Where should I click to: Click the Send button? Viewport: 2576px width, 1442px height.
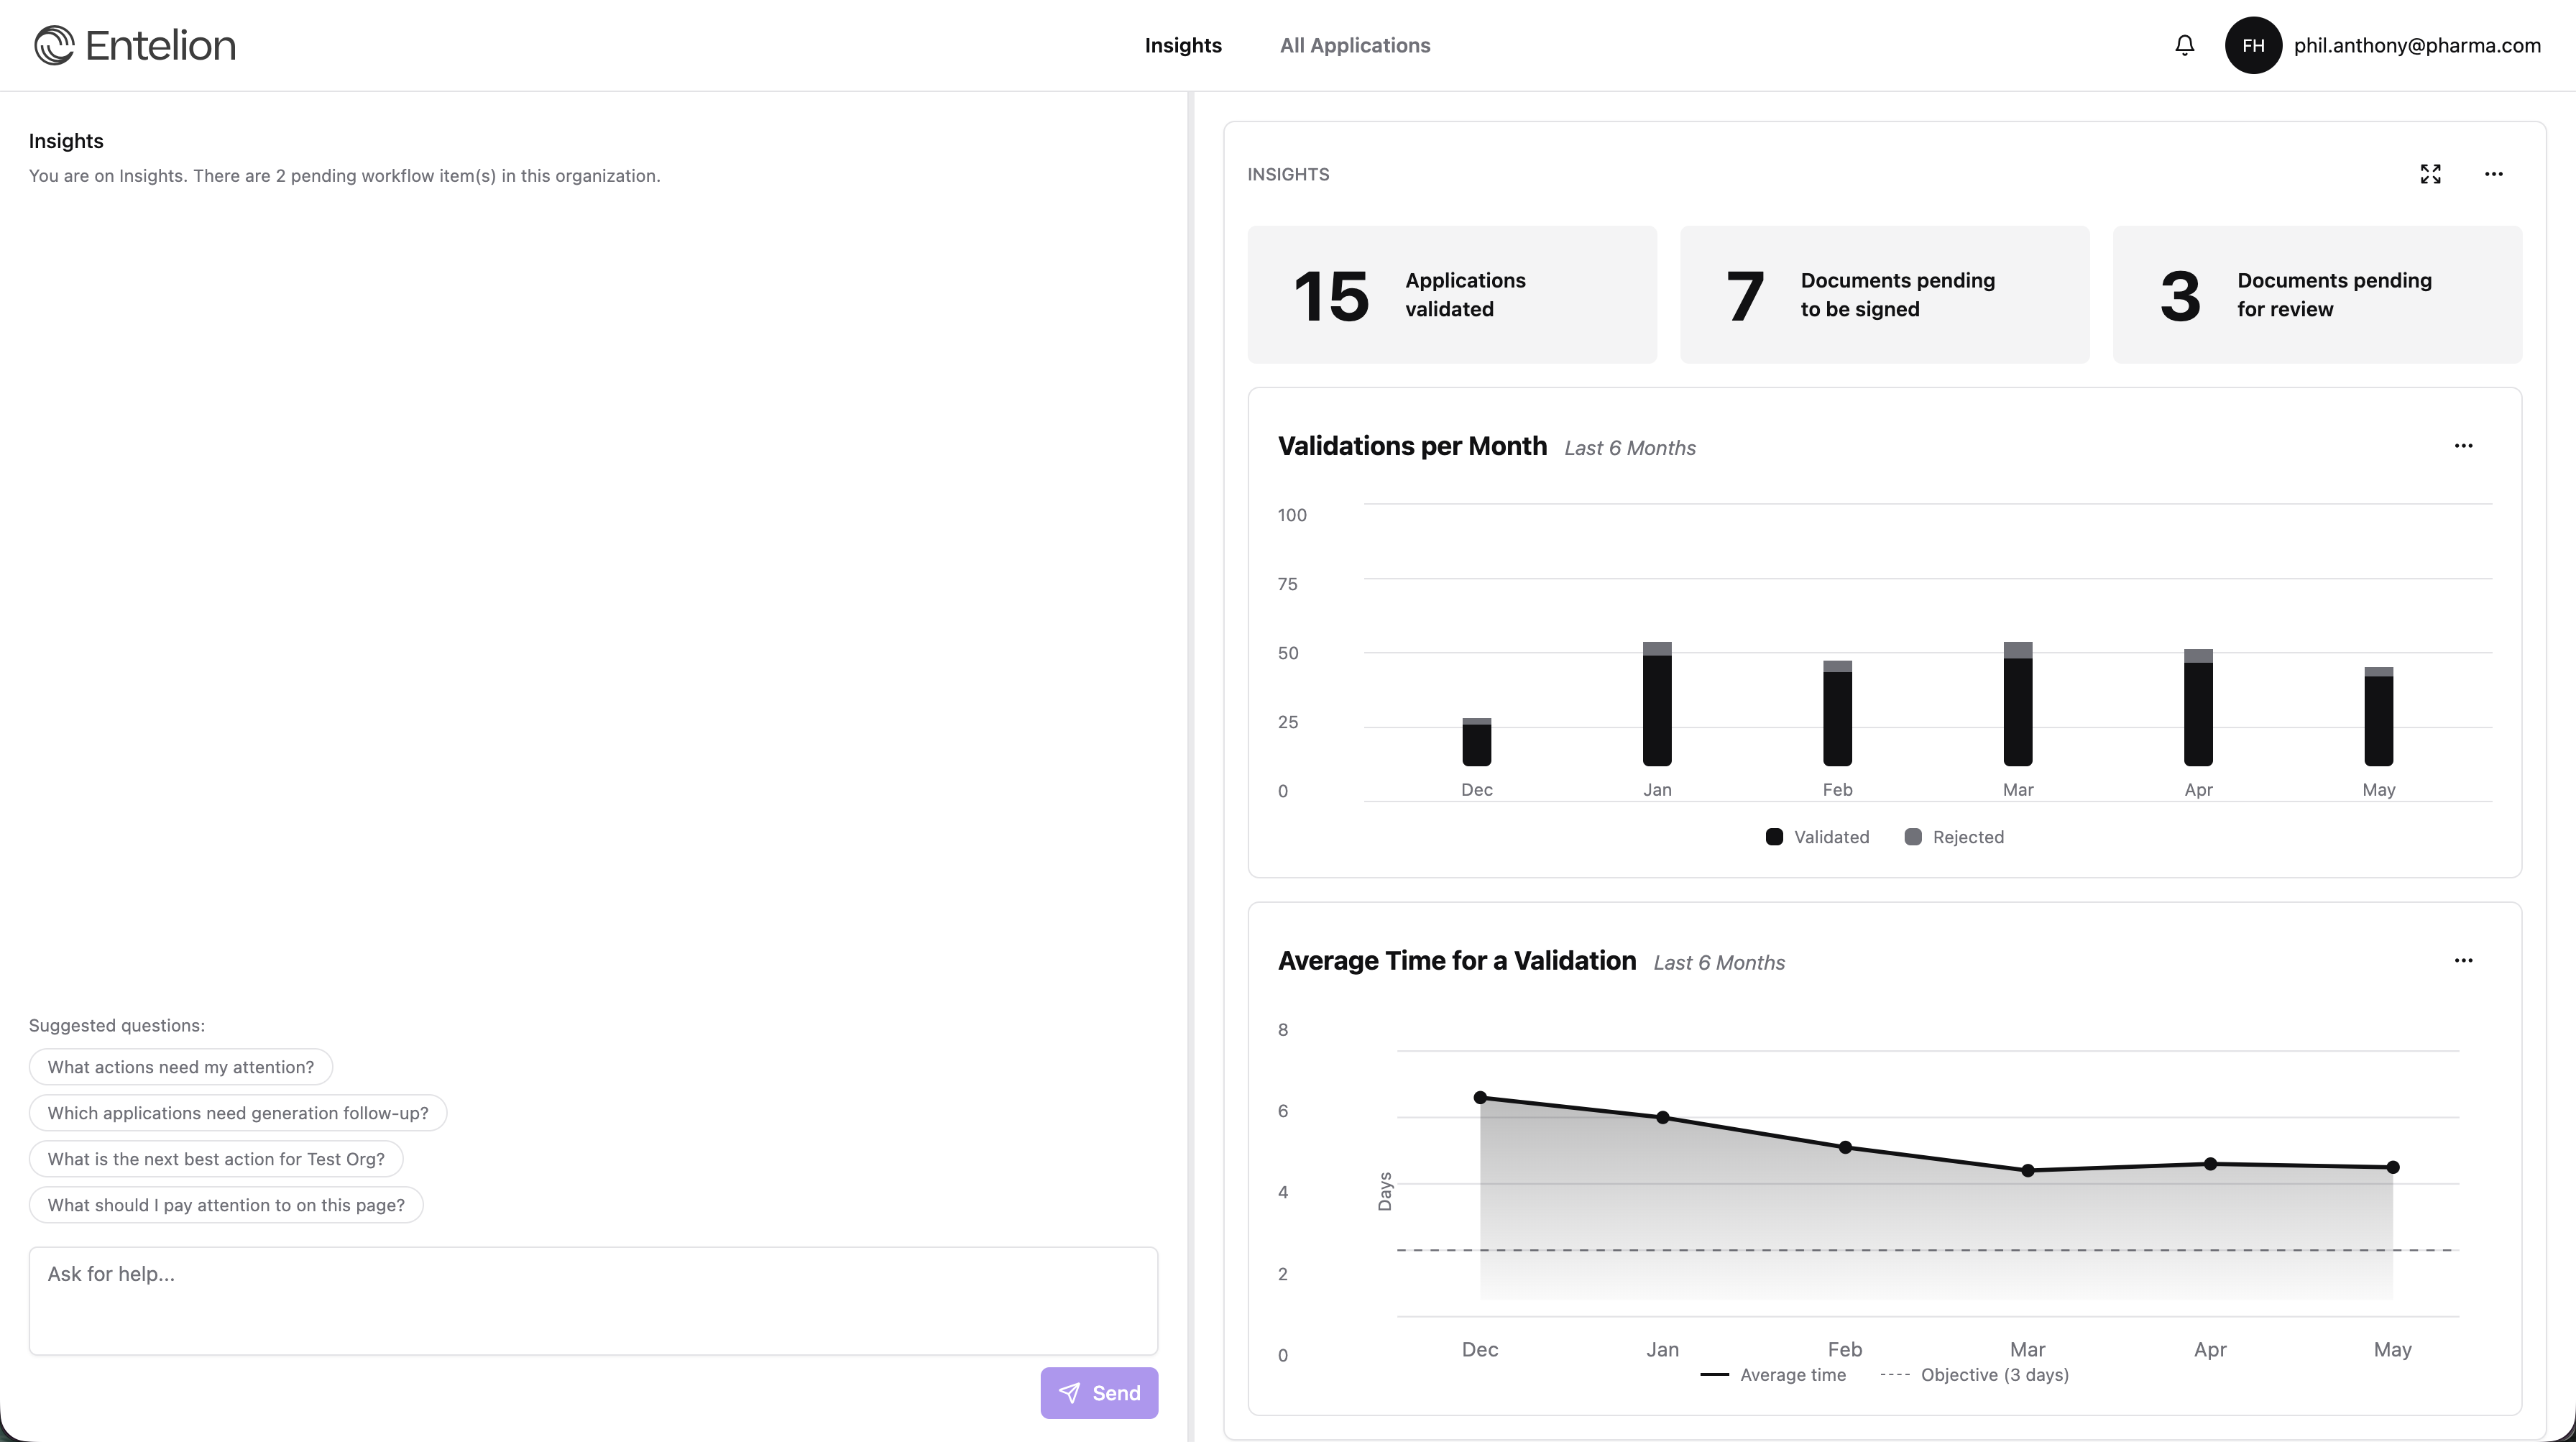coord(1099,1393)
